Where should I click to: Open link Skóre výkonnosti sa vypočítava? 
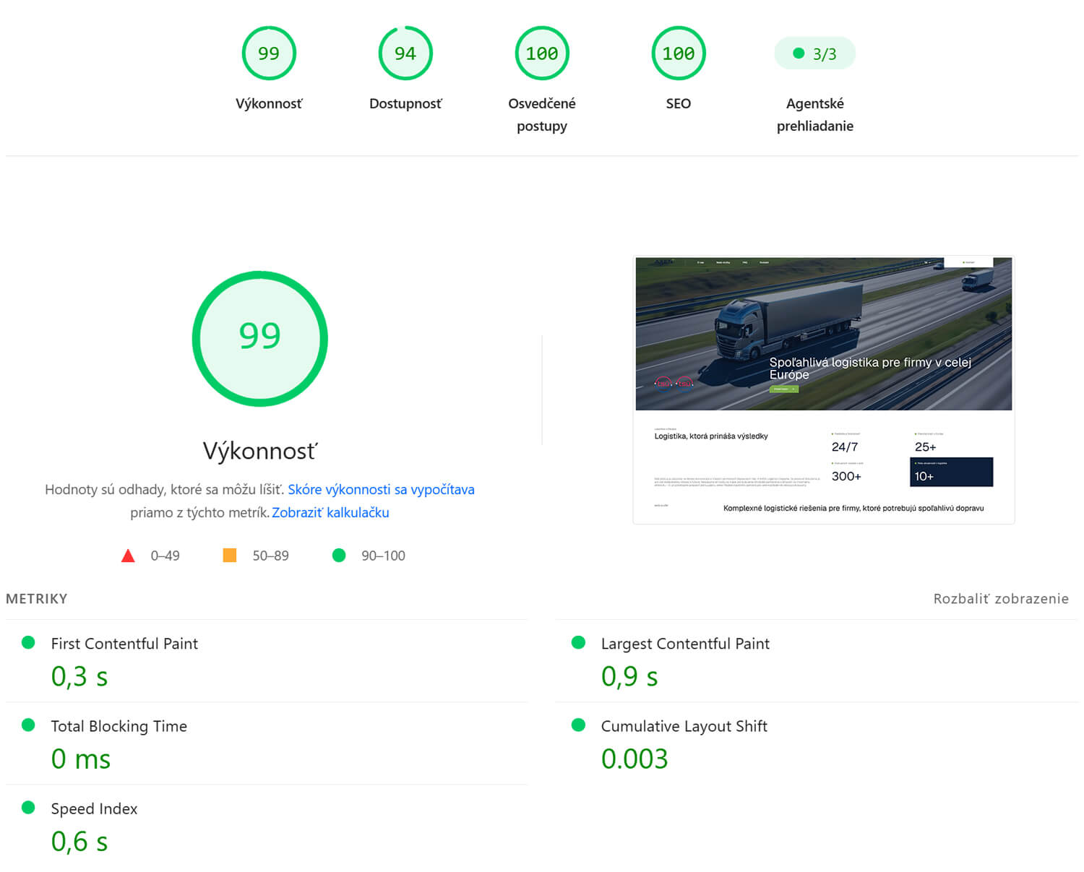[381, 489]
